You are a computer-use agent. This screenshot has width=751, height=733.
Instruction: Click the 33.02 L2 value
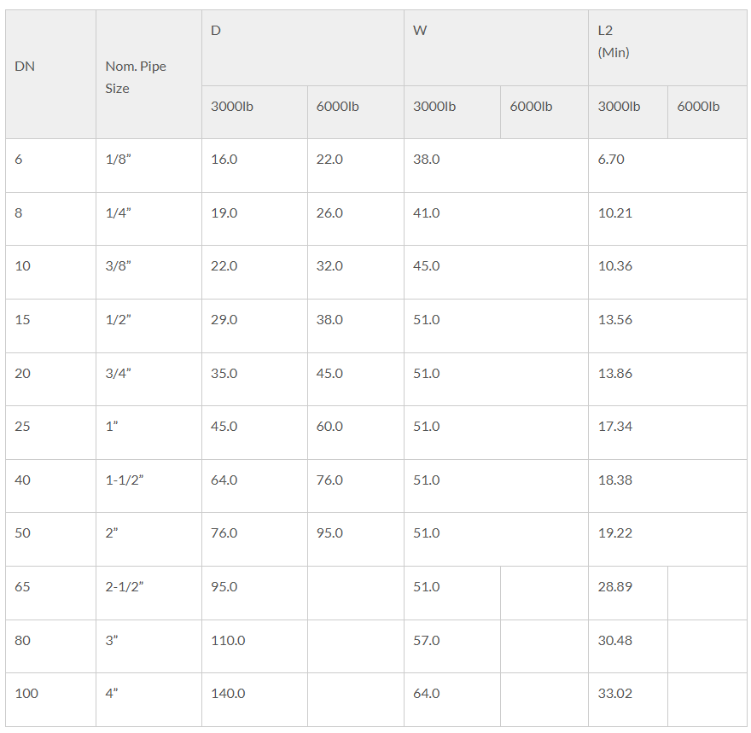[615, 694]
